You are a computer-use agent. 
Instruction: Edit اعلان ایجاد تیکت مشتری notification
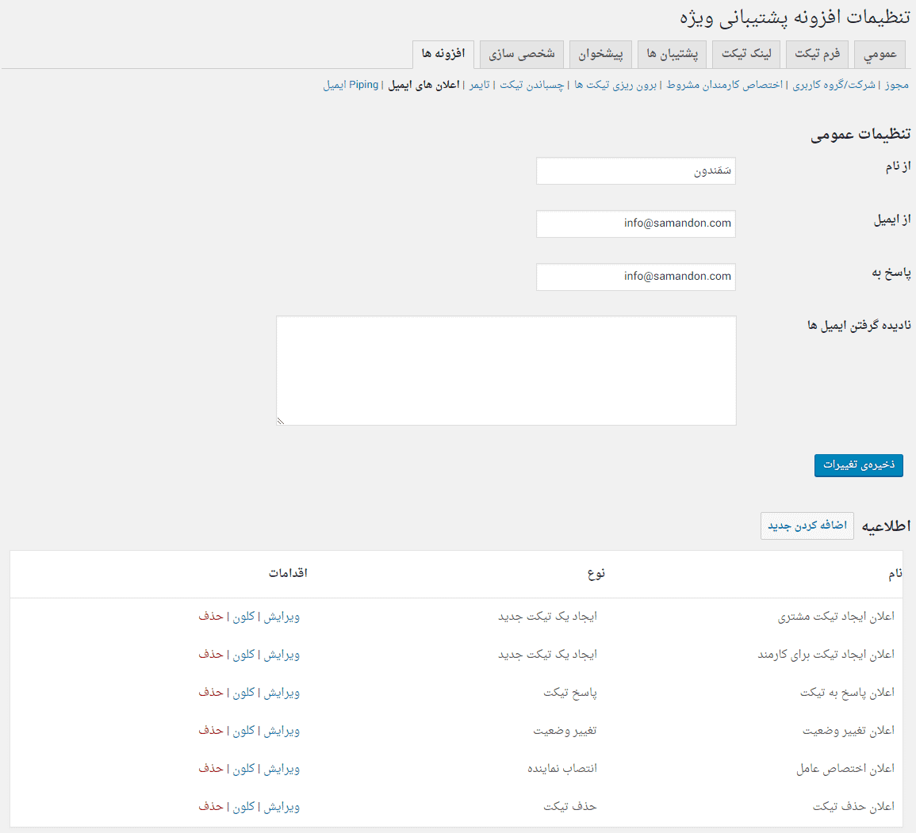[x=282, y=617]
